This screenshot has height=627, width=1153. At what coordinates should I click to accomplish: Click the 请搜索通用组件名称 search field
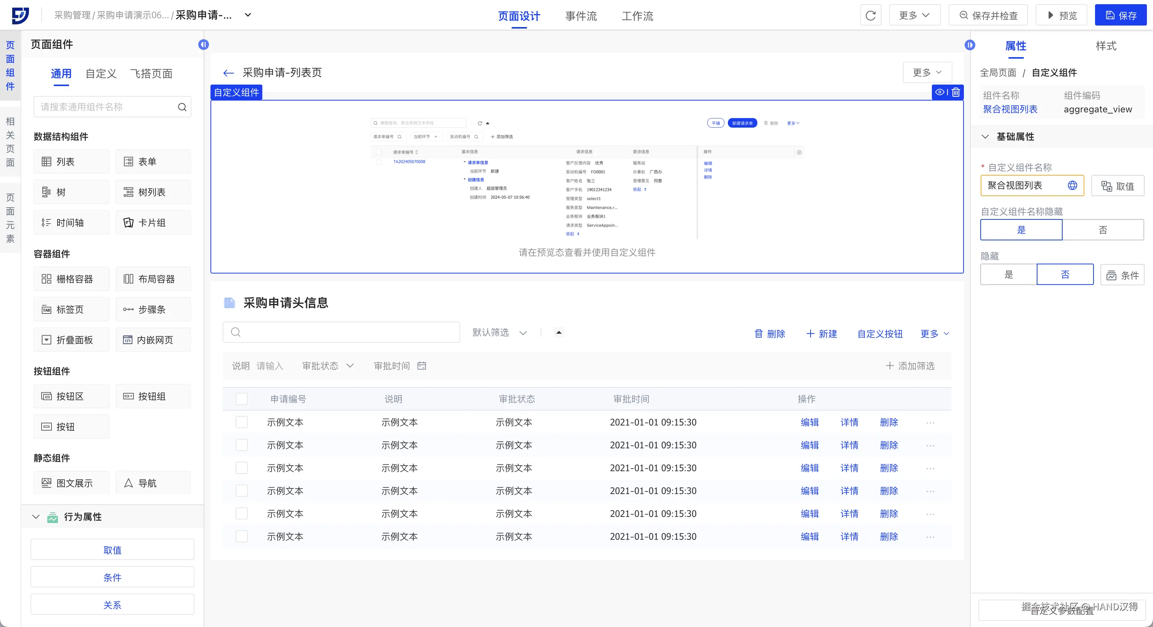108,107
